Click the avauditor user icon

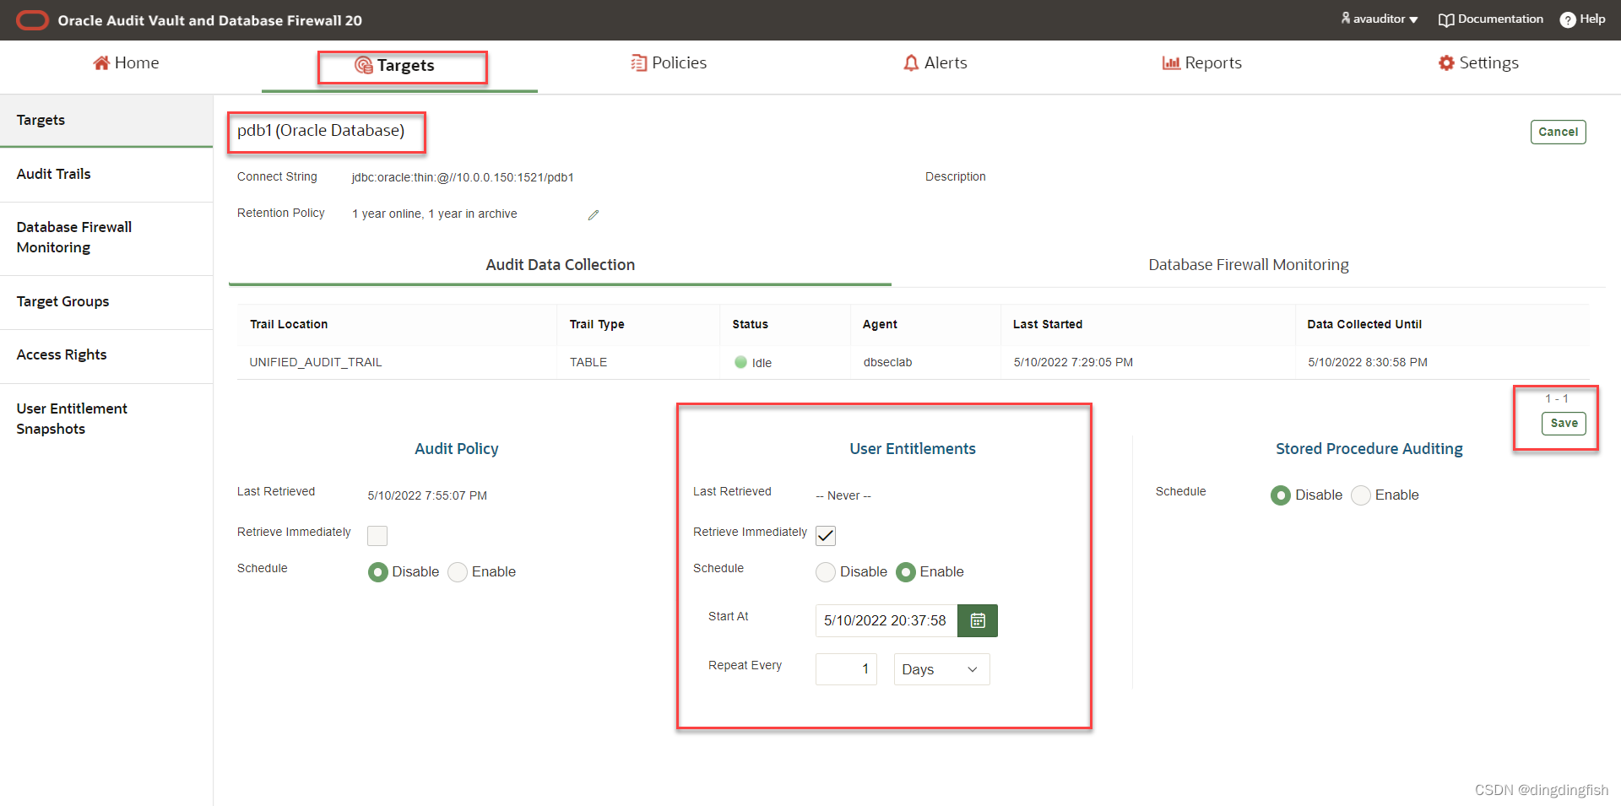[x=1346, y=18]
